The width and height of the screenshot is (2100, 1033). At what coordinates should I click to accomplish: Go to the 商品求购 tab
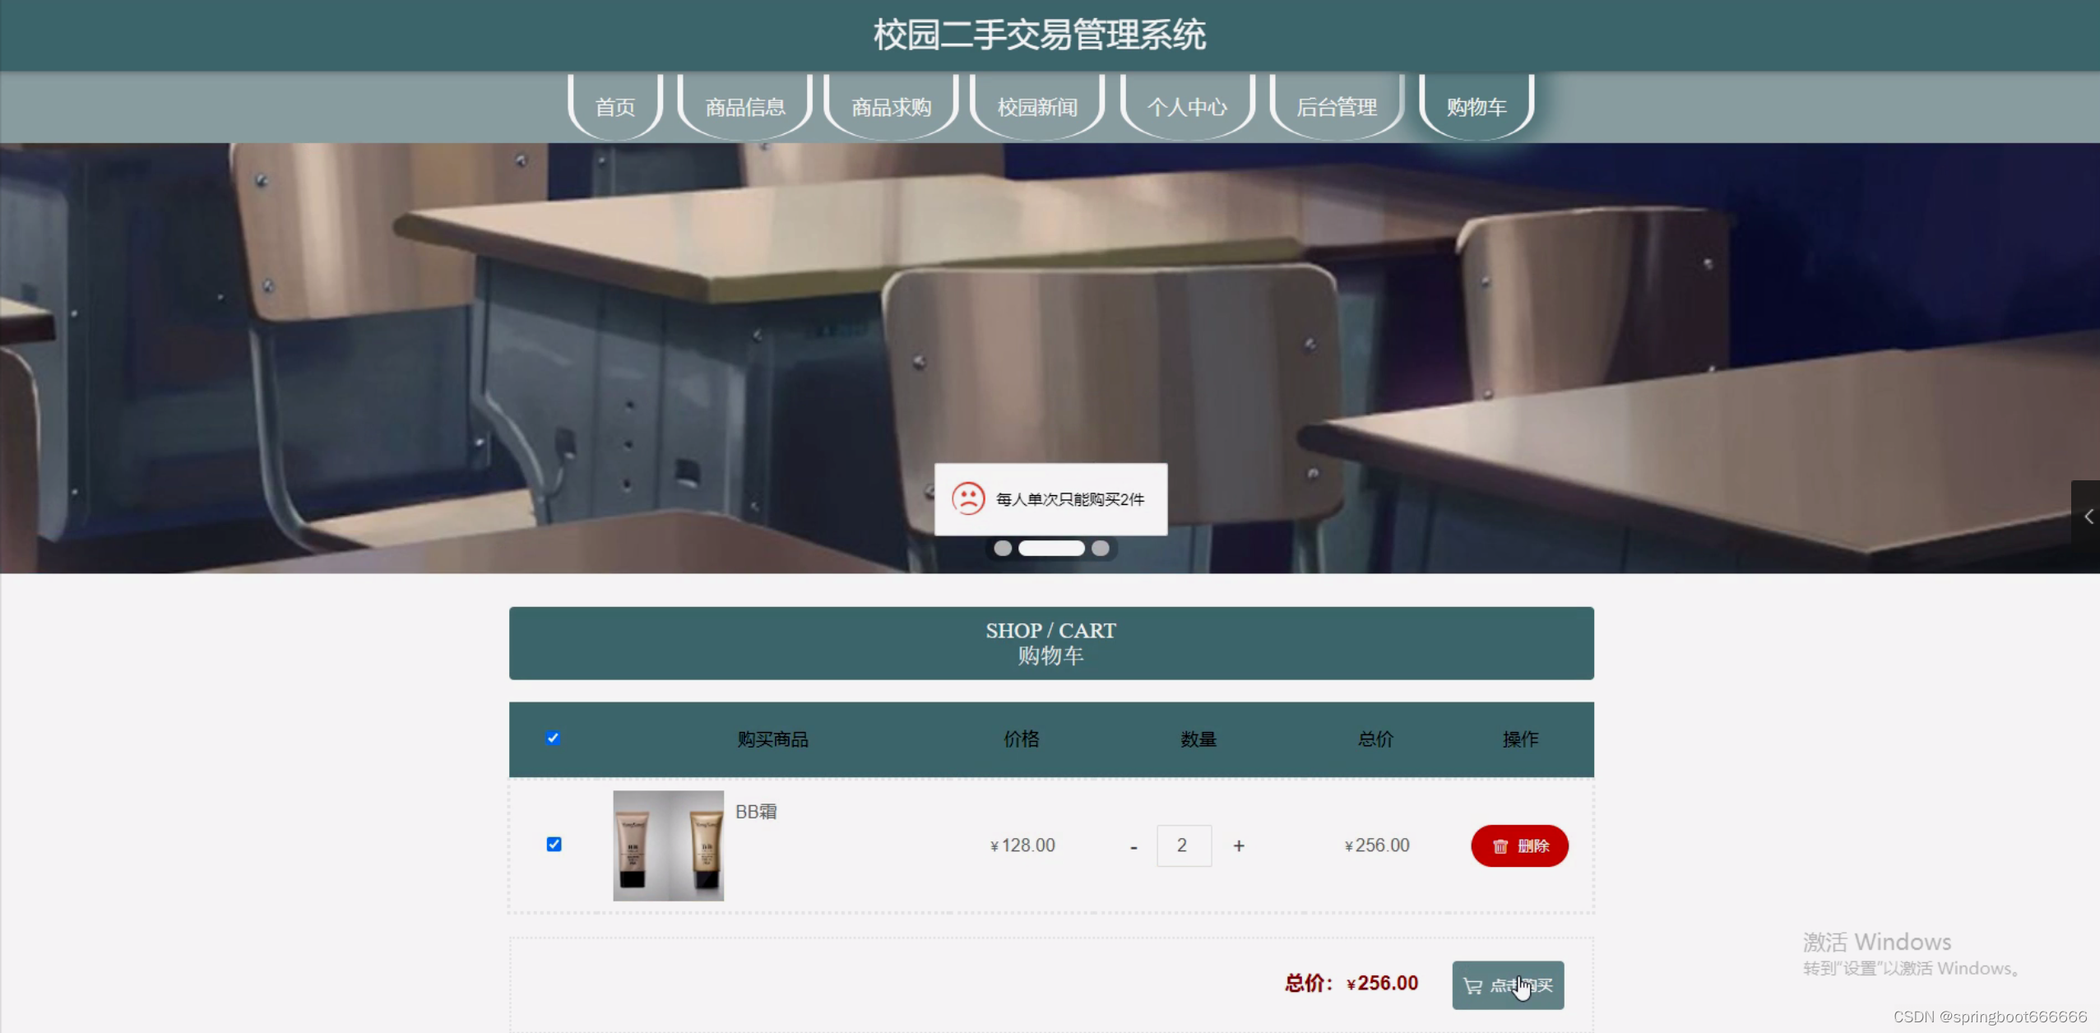pyautogui.click(x=892, y=107)
